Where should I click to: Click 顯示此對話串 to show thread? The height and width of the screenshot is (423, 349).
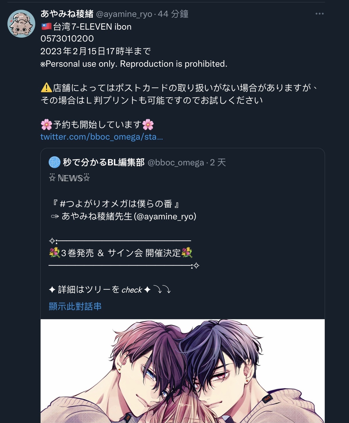click(x=75, y=306)
